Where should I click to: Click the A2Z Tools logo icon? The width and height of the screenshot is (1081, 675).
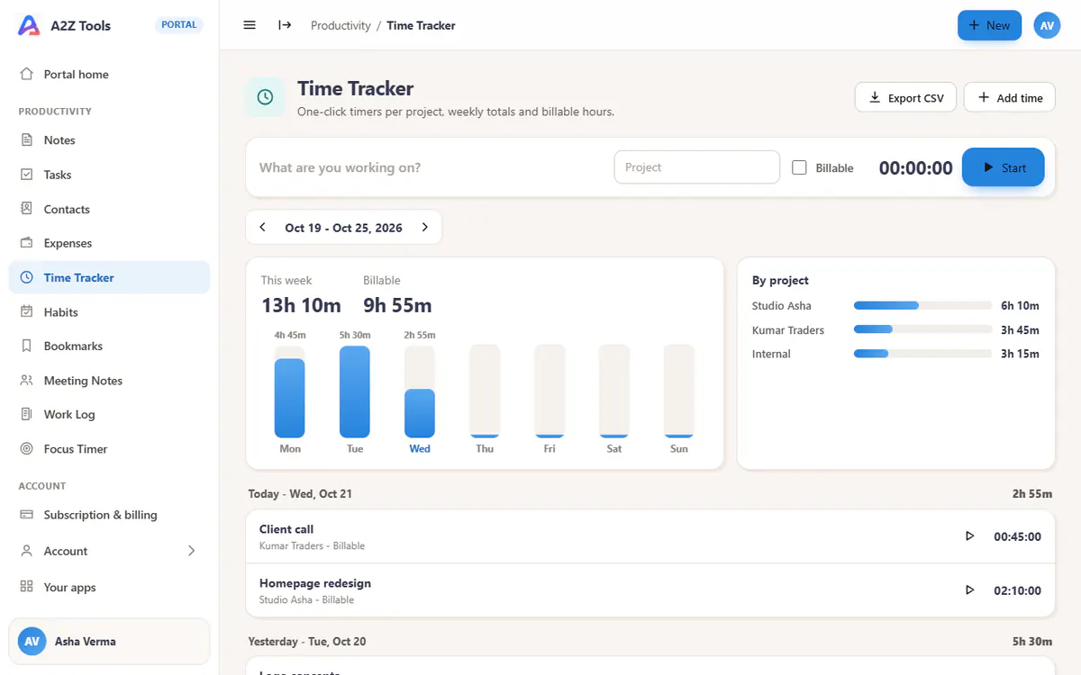coord(29,25)
